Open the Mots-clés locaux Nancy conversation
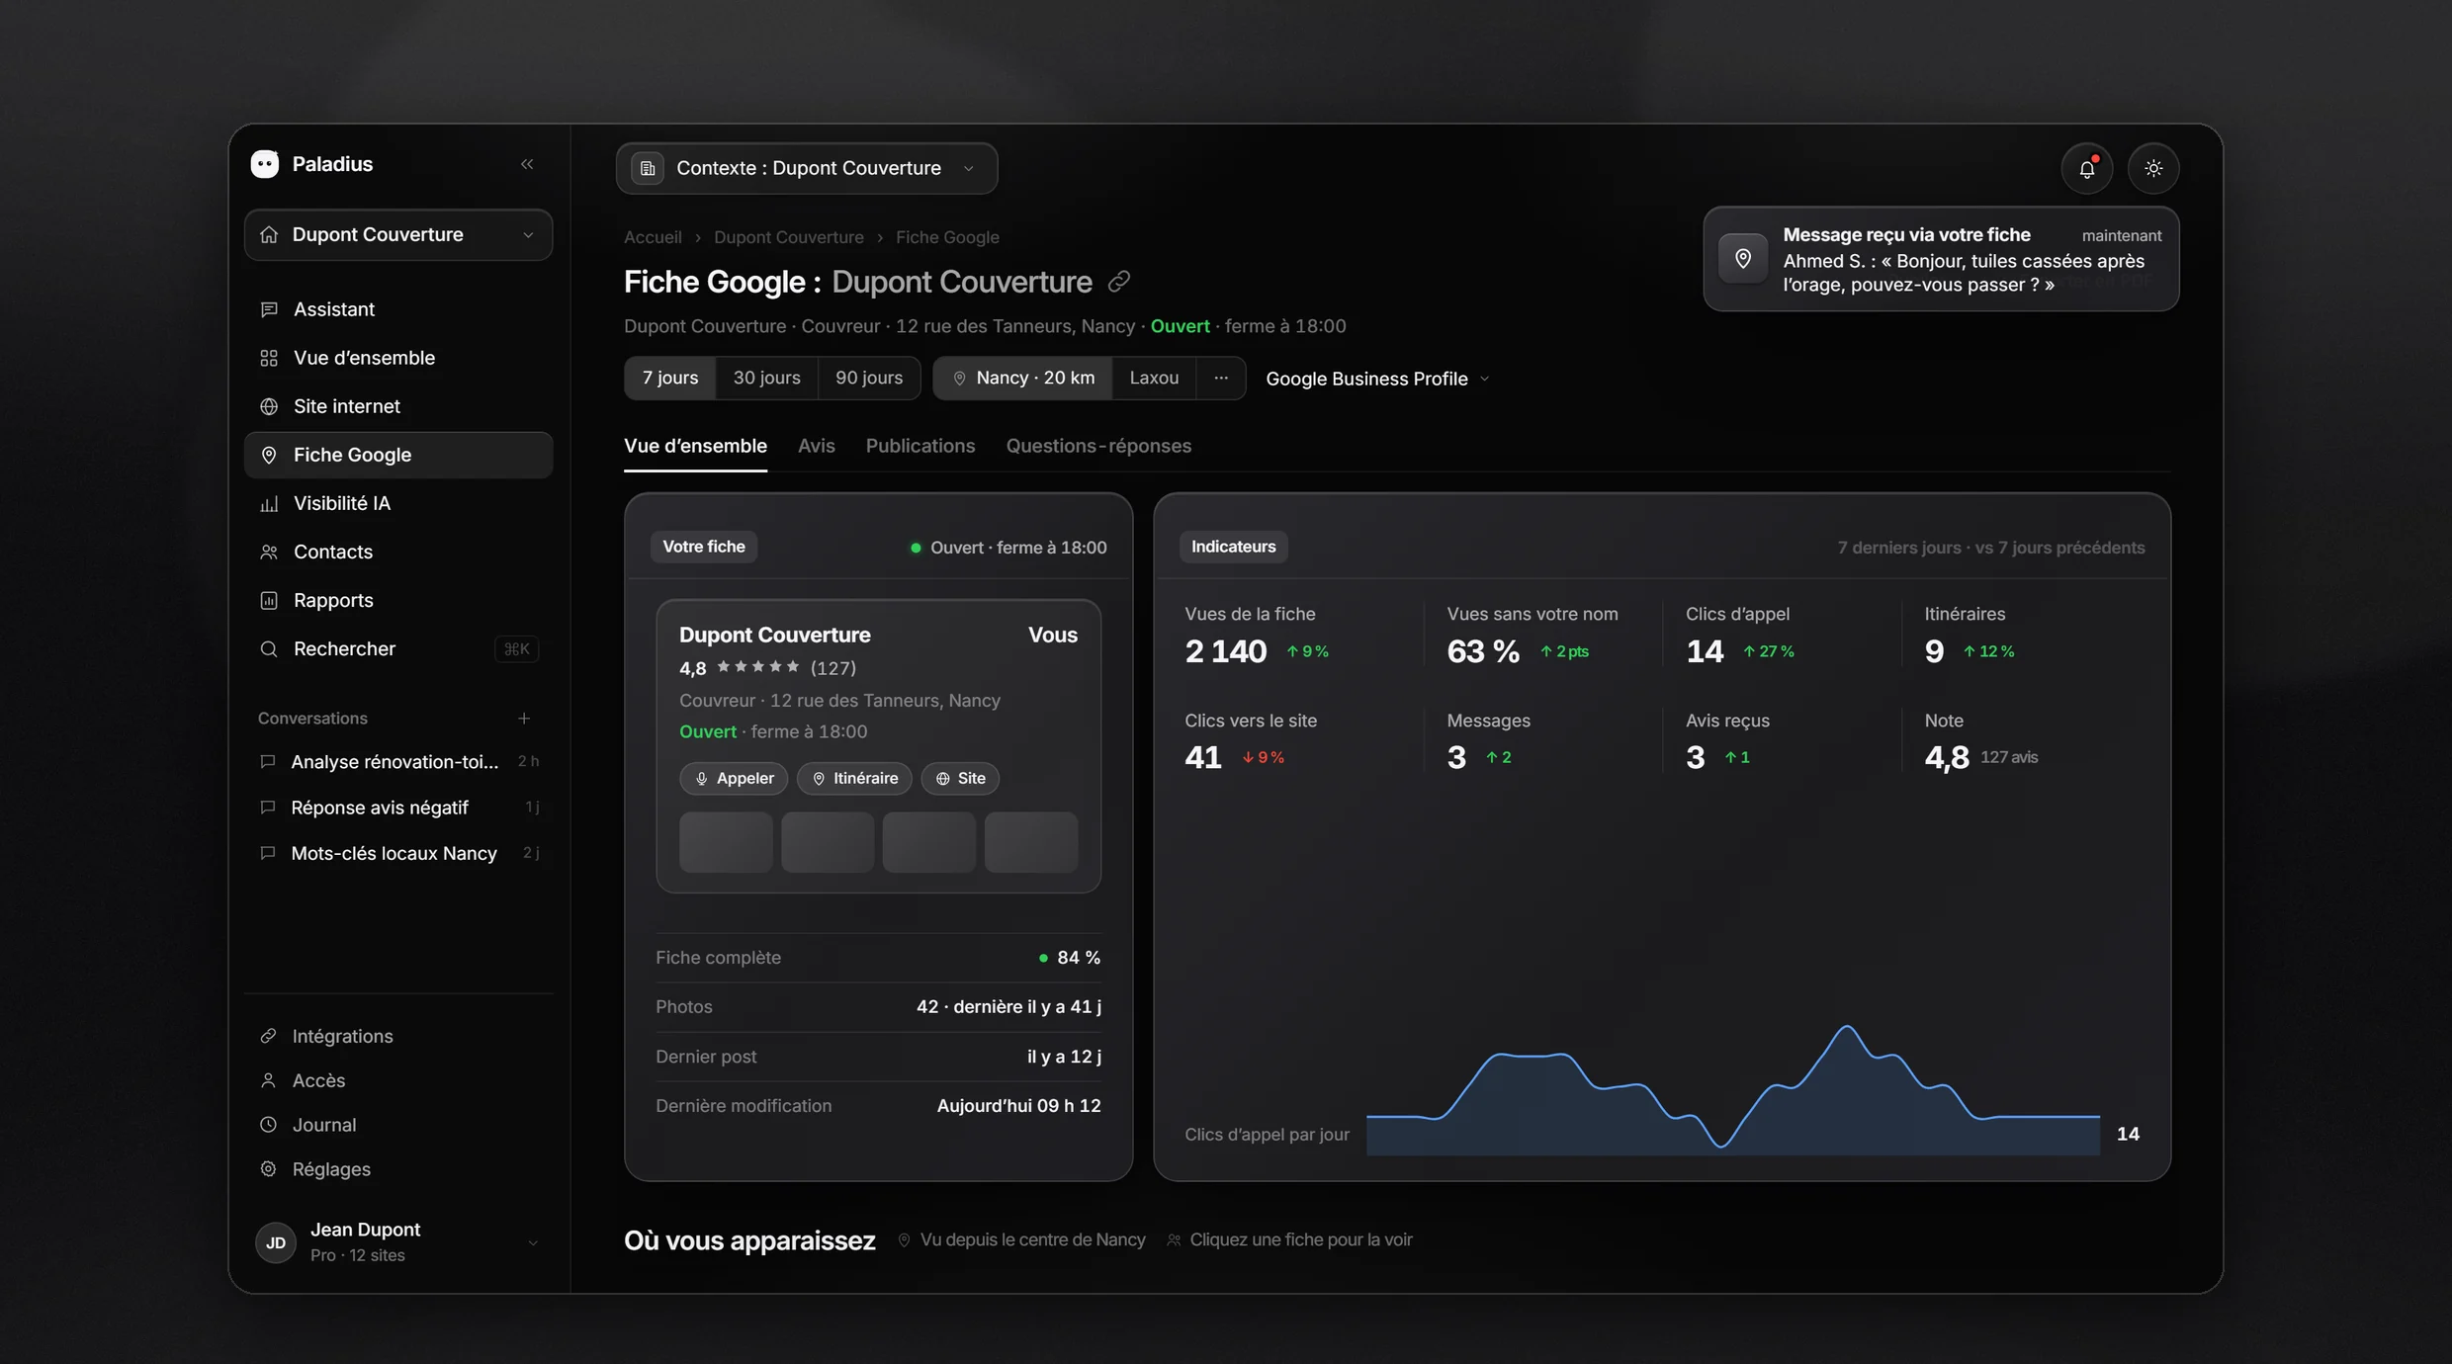2452x1364 pixels. 398,853
